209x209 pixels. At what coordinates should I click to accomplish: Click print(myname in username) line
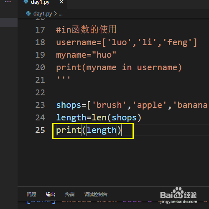pos(119,68)
